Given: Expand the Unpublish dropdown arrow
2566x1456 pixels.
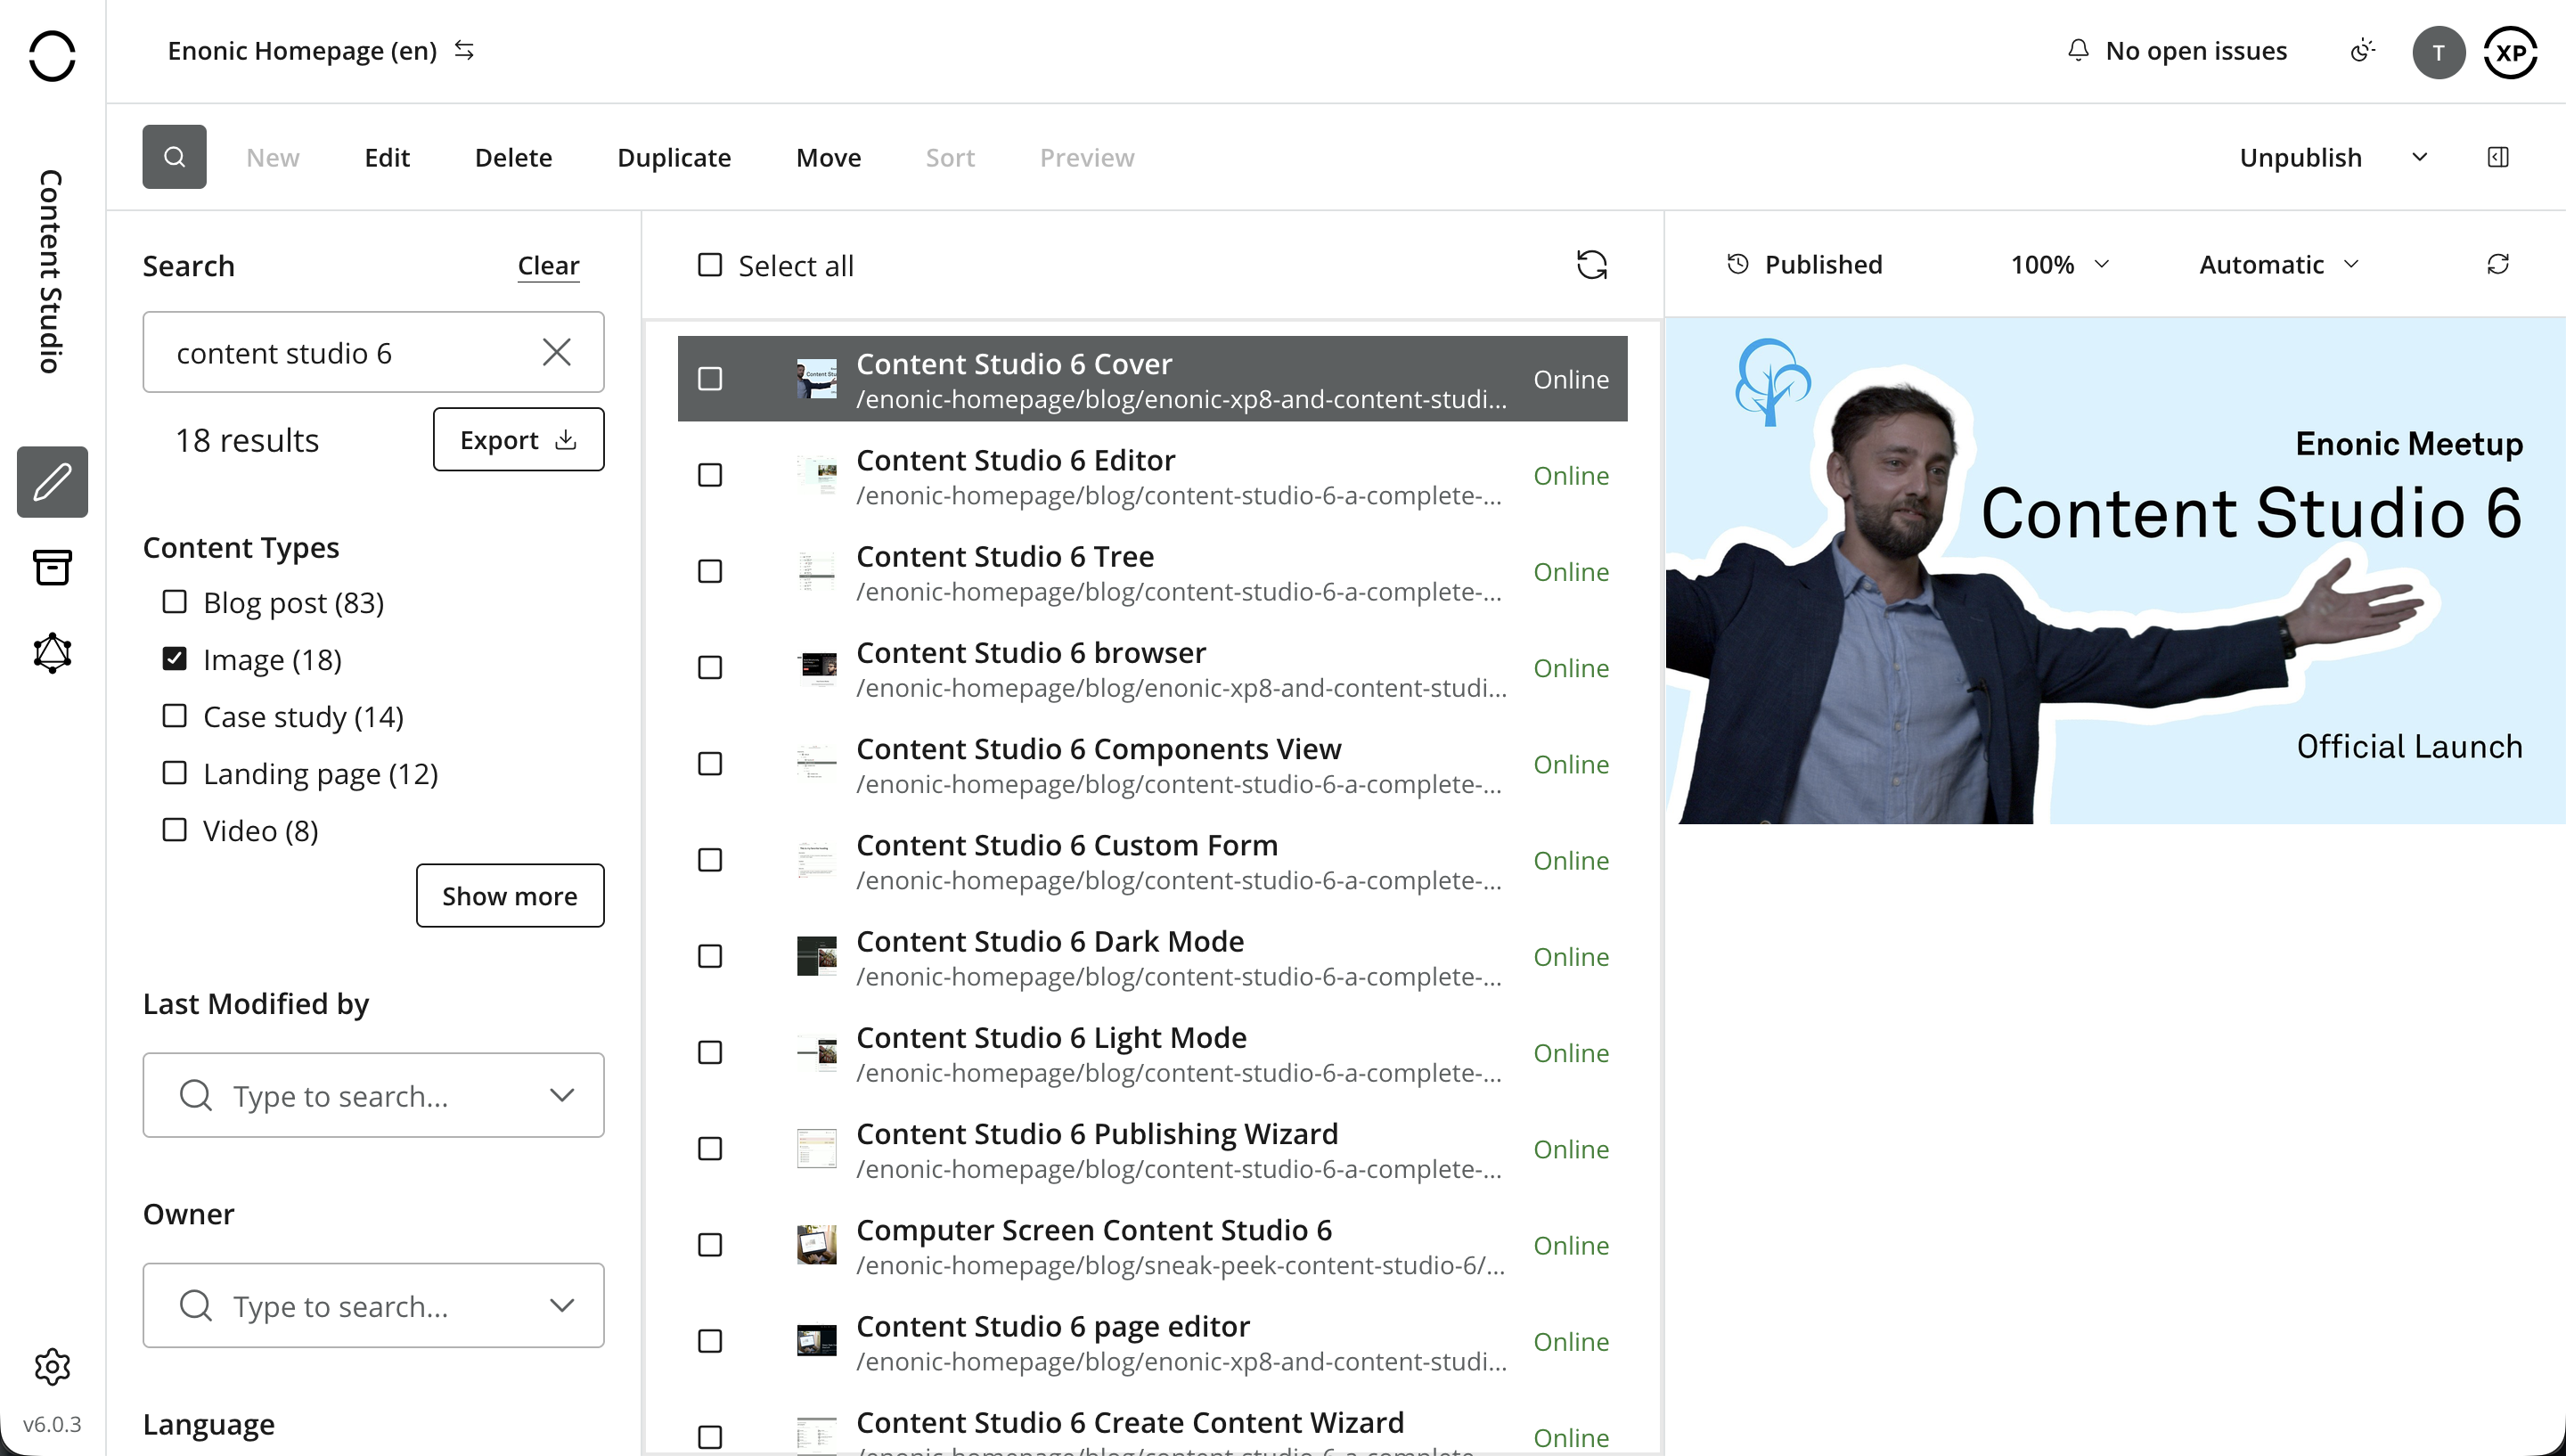Looking at the screenshot, I should [x=2420, y=157].
